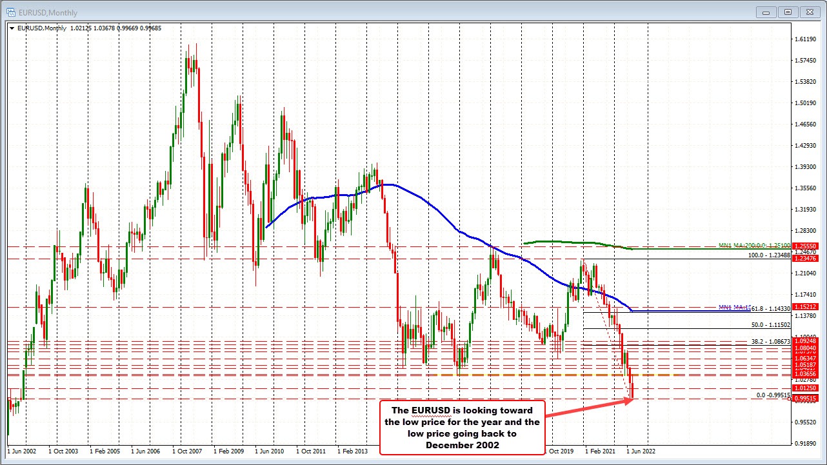This screenshot has height=465, width=827.
Task: Click the 1.21040 price on the axis
Action: coord(806,273)
